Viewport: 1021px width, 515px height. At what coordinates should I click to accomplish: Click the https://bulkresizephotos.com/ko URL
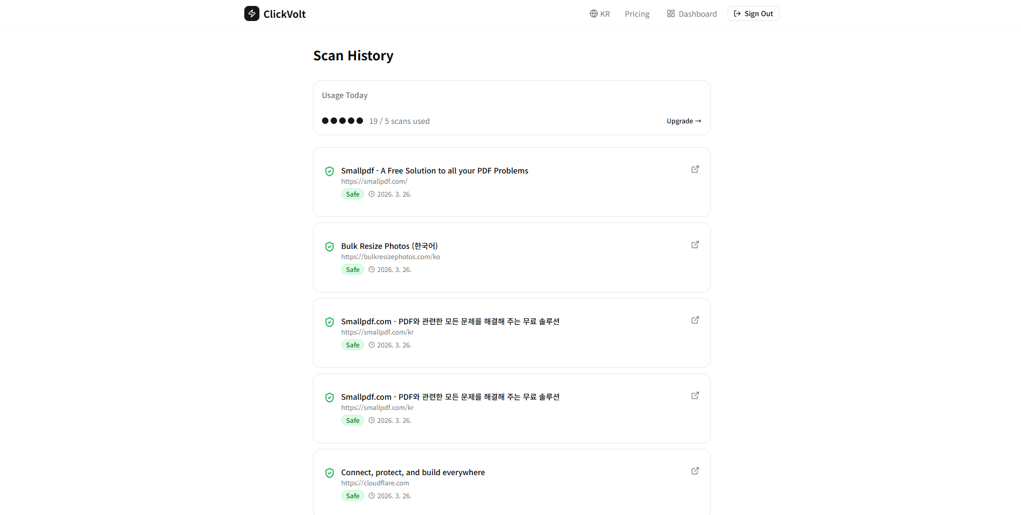tap(390, 257)
